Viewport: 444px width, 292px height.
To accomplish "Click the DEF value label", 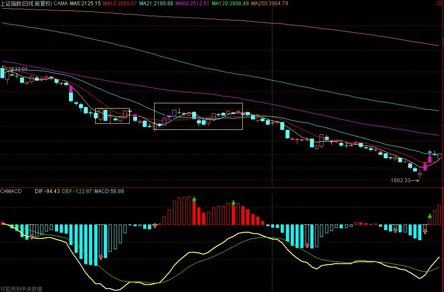I will click(75, 191).
